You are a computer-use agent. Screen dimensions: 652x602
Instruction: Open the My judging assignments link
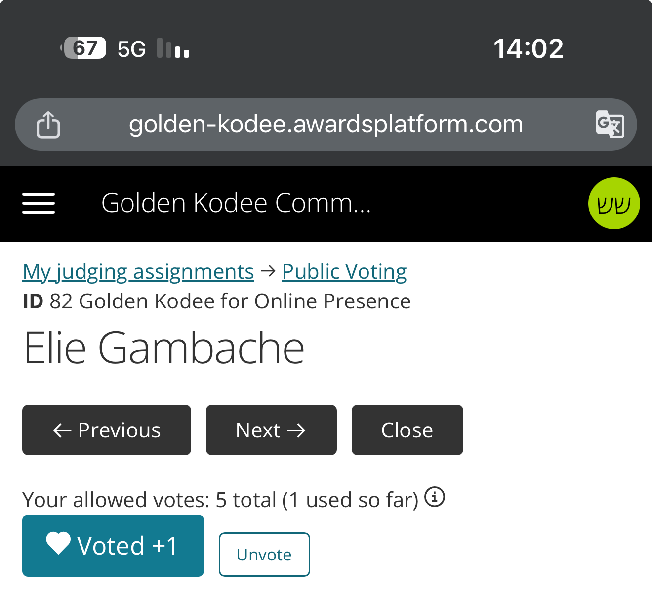coord(138,271)
